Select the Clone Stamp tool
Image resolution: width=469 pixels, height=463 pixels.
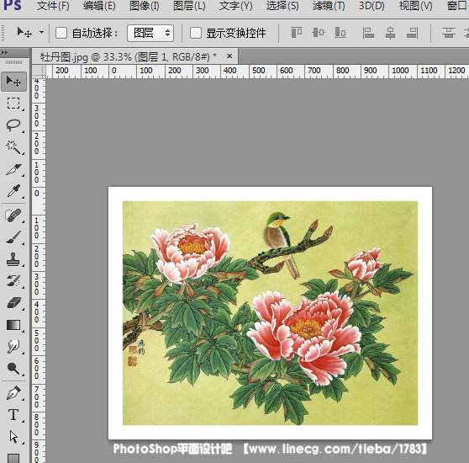click(13, 259)
